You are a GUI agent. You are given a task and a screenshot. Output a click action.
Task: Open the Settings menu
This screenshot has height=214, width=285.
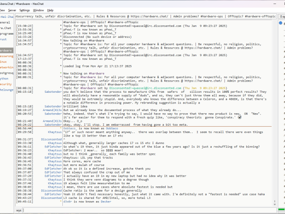click(25, 10)
